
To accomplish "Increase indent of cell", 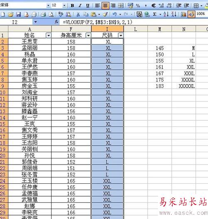I will pyautogui.click(x=186, y=5).
